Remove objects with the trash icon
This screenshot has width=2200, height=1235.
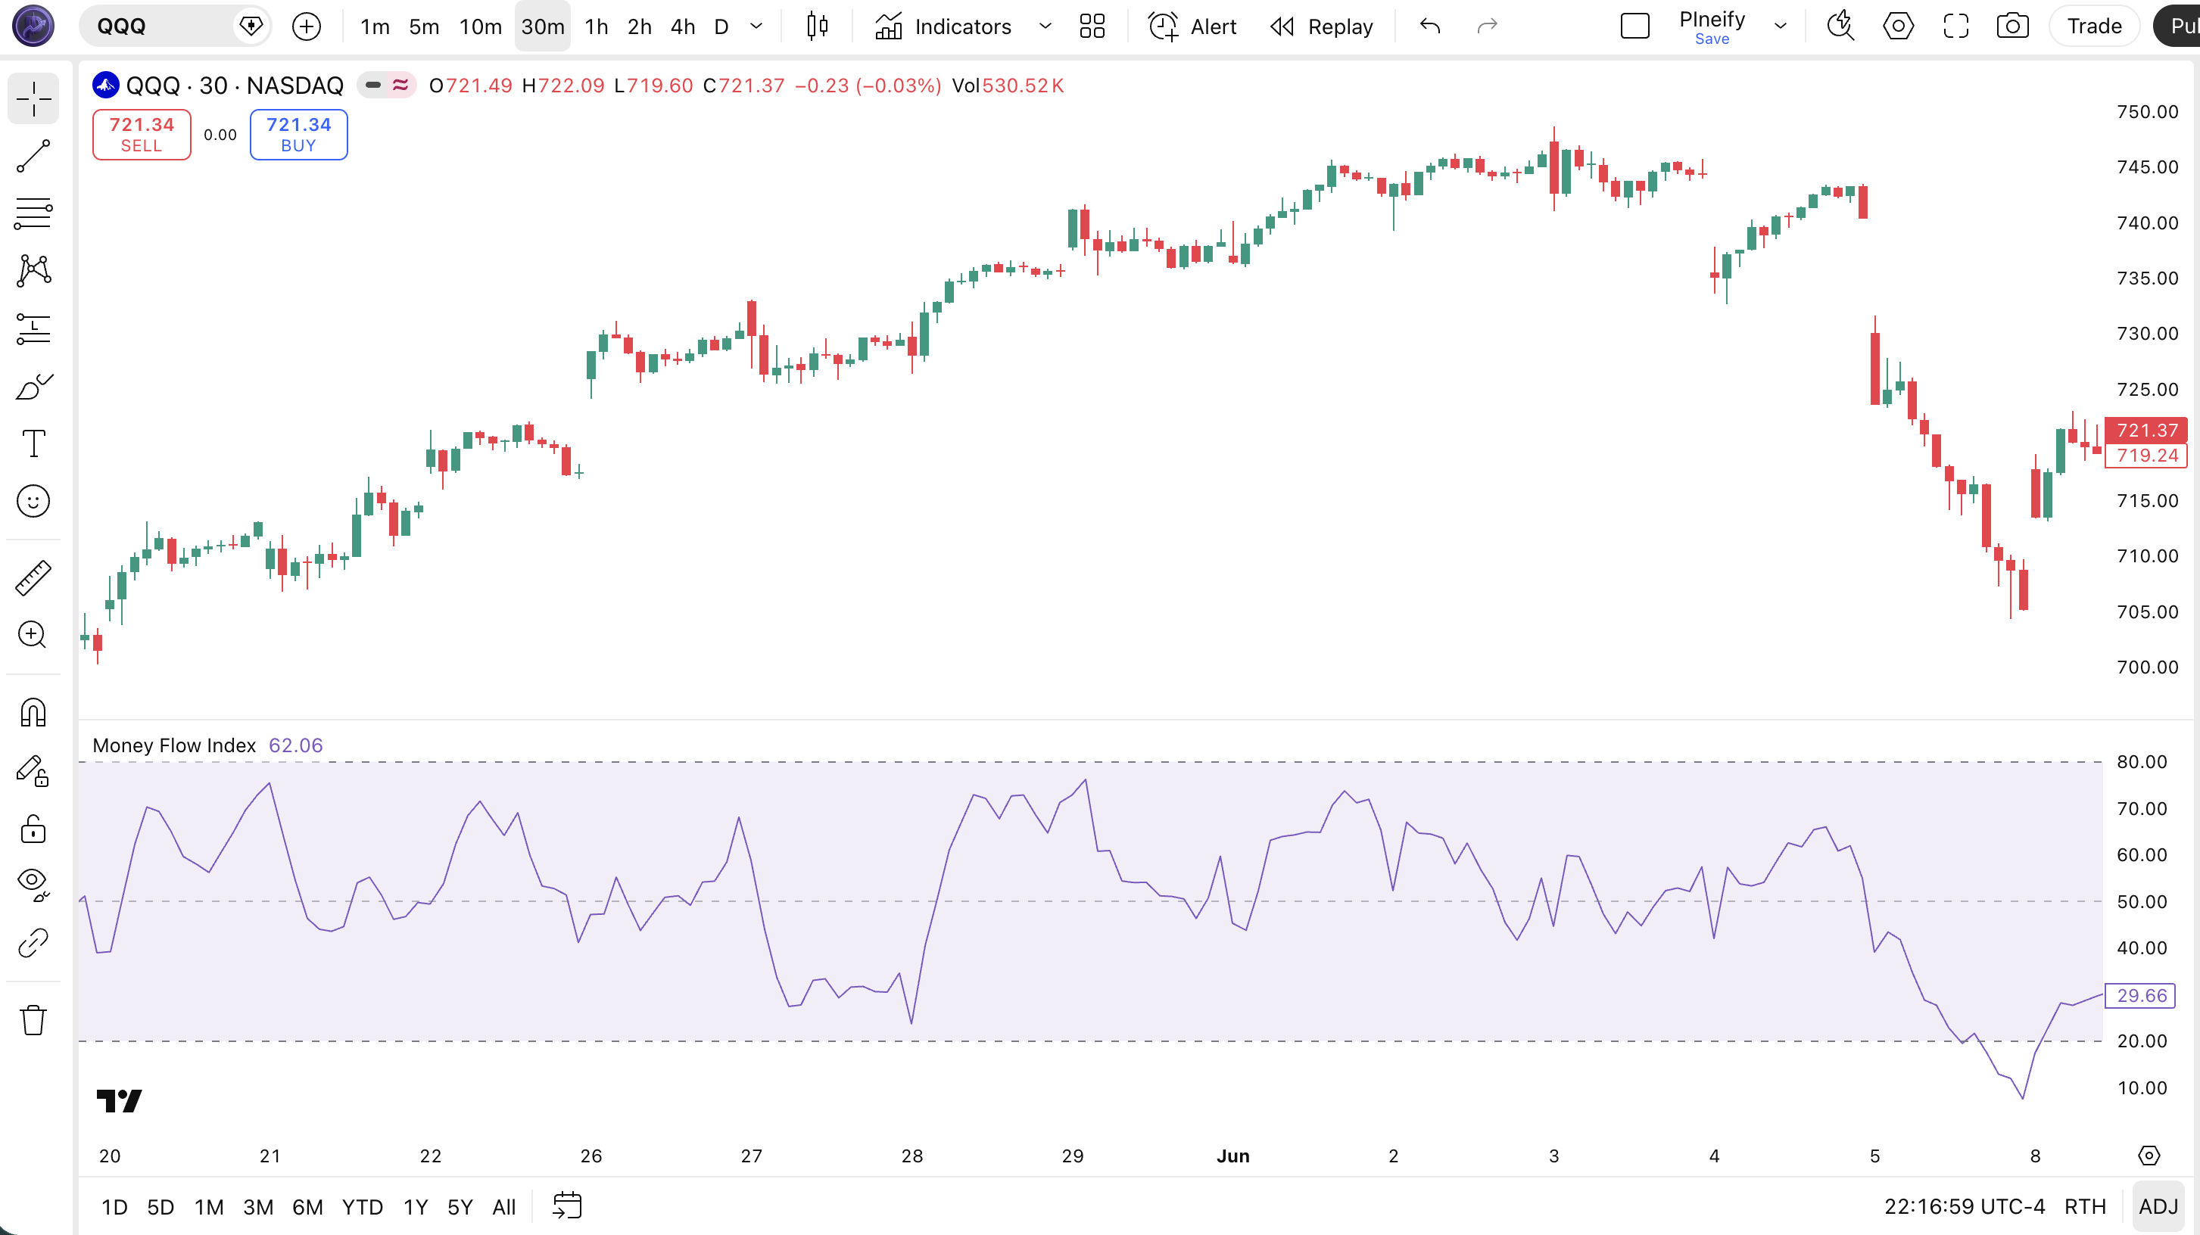33,1020
